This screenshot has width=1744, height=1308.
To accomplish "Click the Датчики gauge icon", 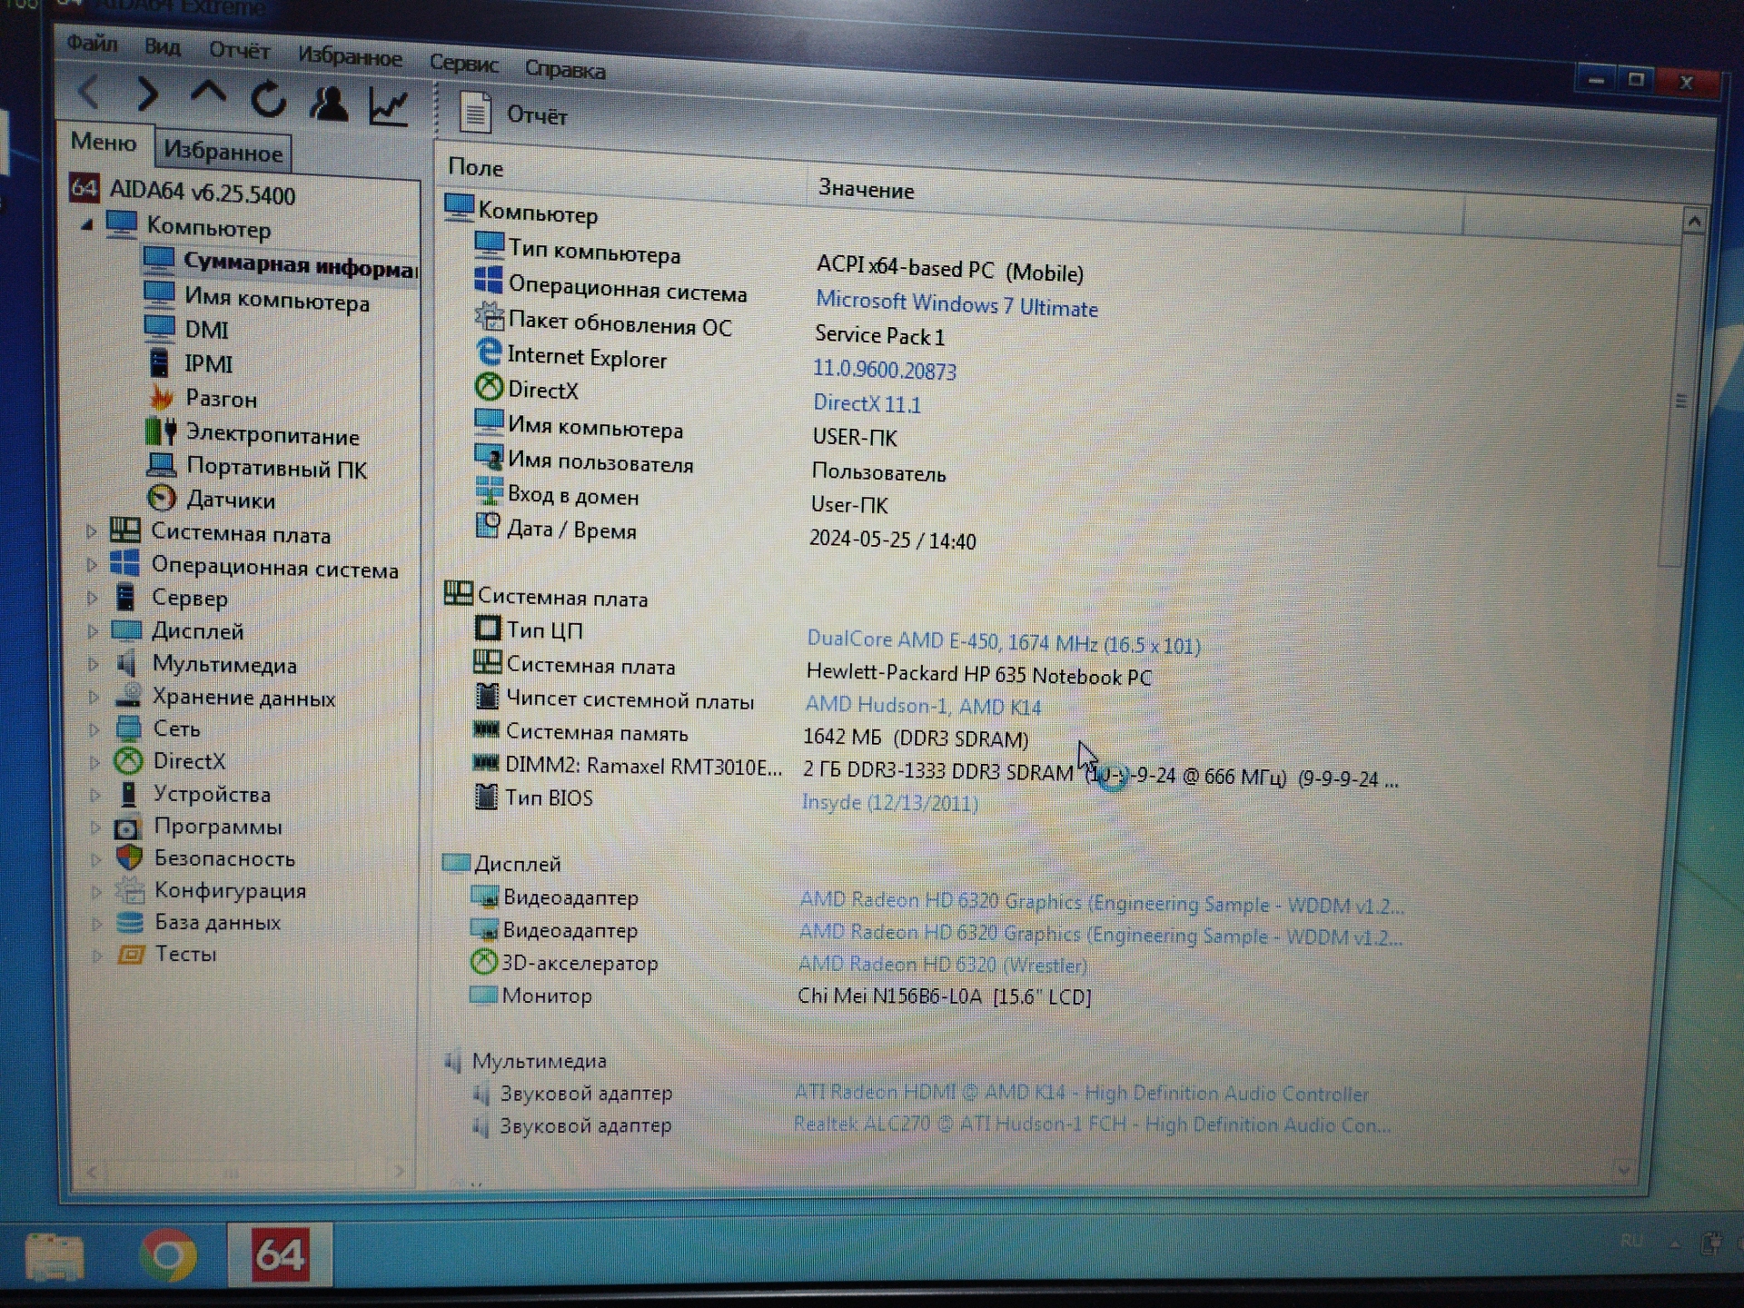I will point(162,498).
